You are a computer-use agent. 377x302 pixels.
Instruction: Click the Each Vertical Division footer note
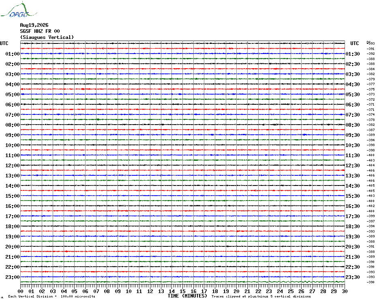click(x=52, y=296)
